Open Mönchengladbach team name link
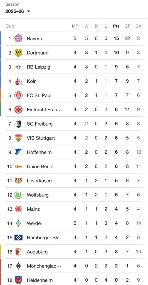 pyautogui.click(x=44, y=266)
